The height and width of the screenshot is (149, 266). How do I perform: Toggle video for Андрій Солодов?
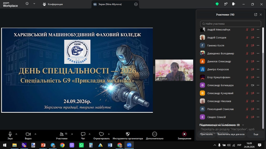253,38
